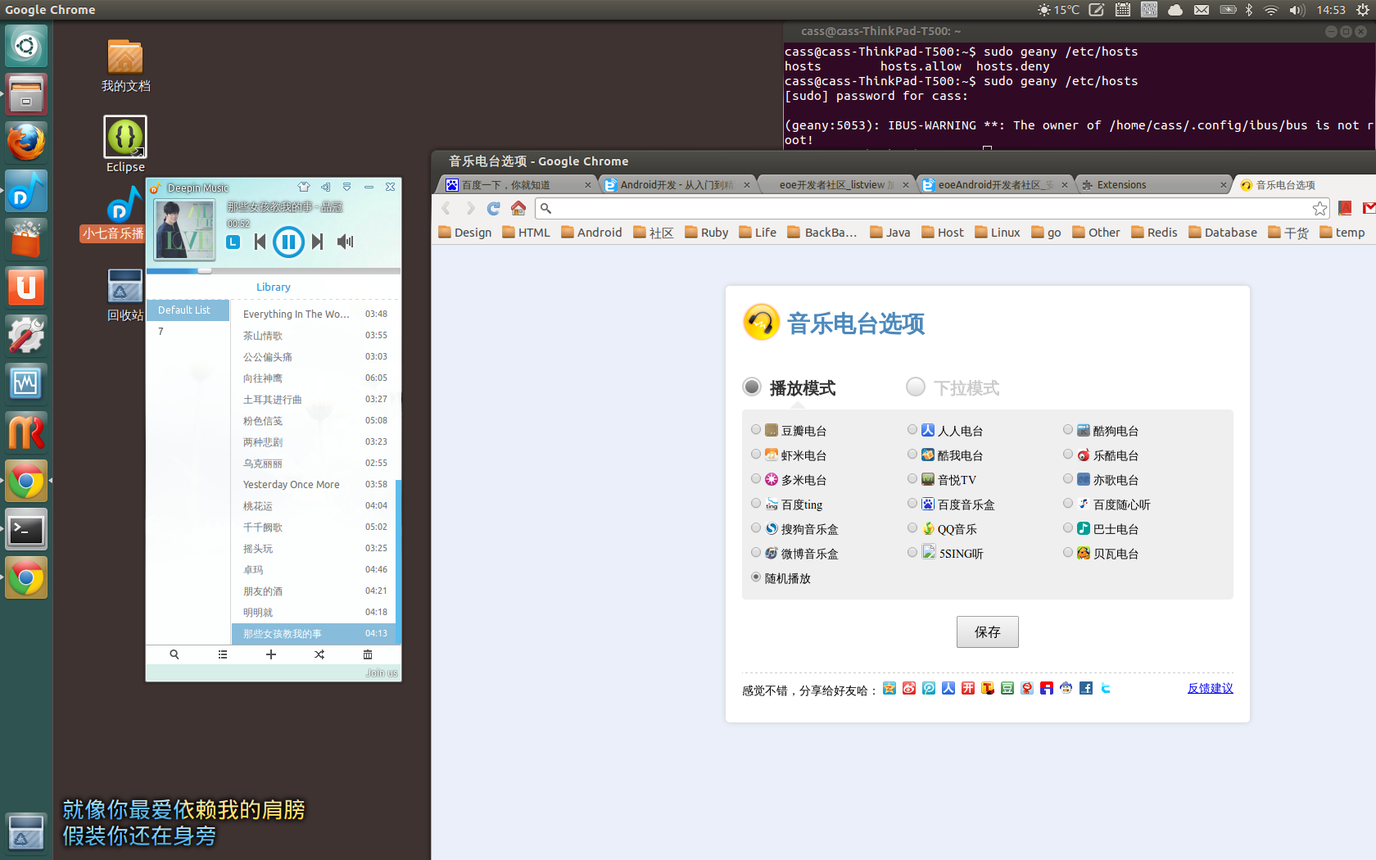Open the skin (T-shirt) icon in Deepin Music

pyautogui.click(x=304, y=187)
